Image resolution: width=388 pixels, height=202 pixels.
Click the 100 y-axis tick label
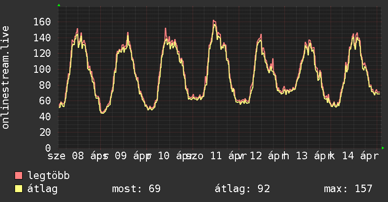42,69
